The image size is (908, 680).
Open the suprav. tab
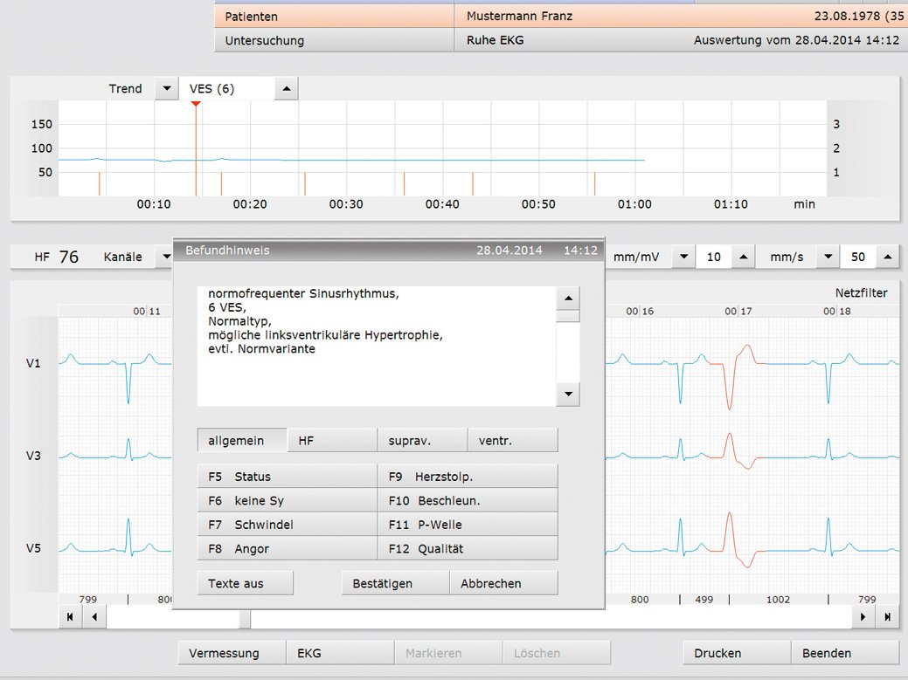click(x=422, y=441)
